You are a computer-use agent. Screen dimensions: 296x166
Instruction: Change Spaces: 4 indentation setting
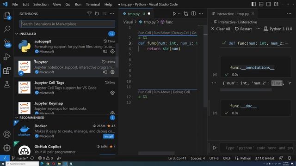197,158
